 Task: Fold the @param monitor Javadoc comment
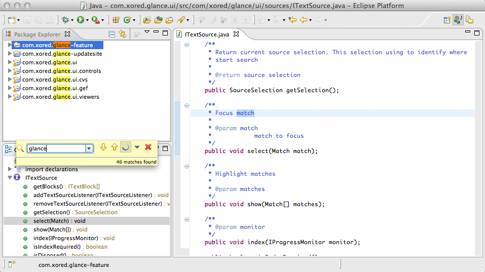click(x=186, y=219)
